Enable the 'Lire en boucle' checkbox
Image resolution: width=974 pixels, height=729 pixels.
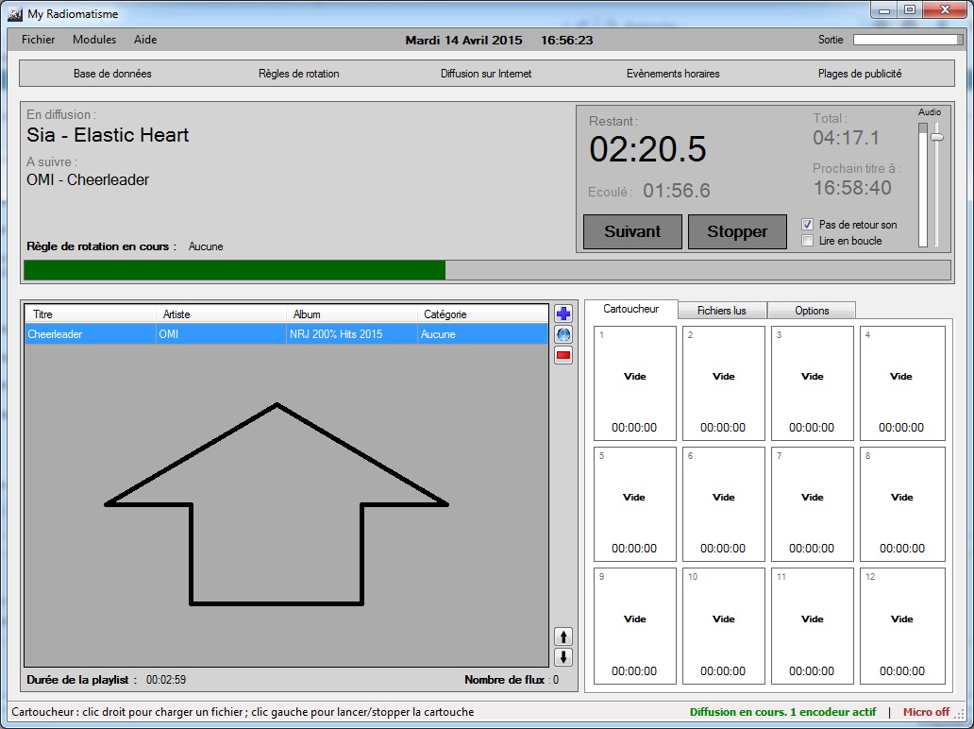point(807,241)
